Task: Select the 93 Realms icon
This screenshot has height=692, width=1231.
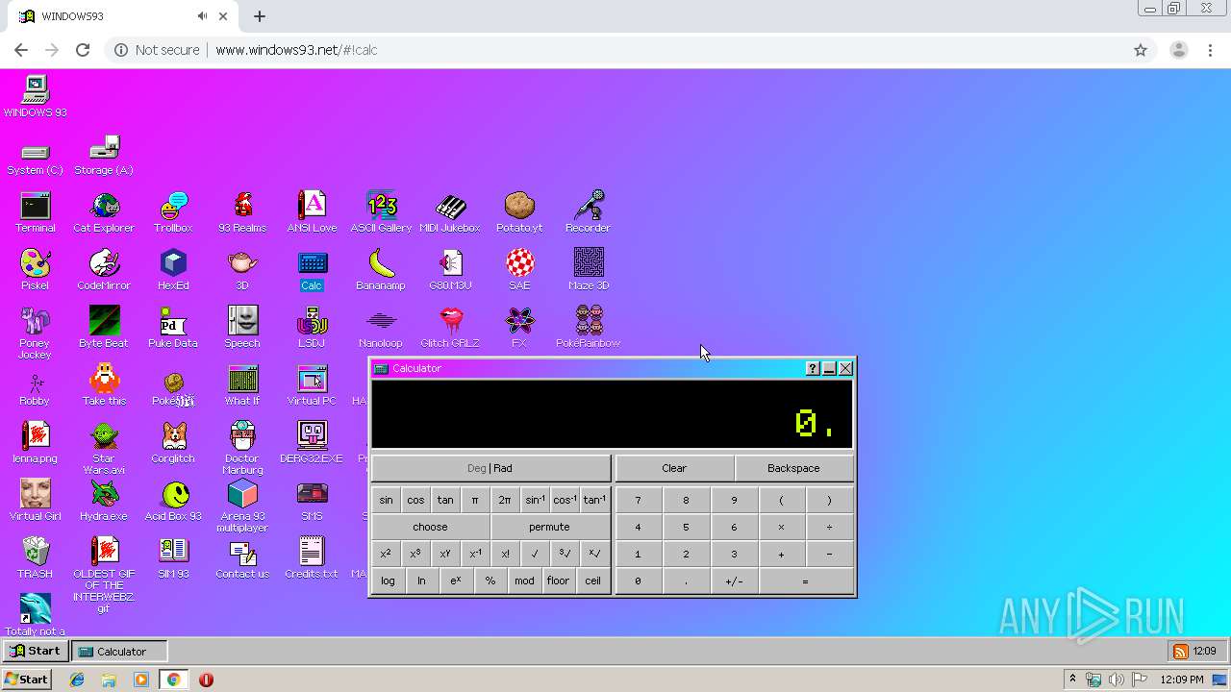Action: click(242, 212)
